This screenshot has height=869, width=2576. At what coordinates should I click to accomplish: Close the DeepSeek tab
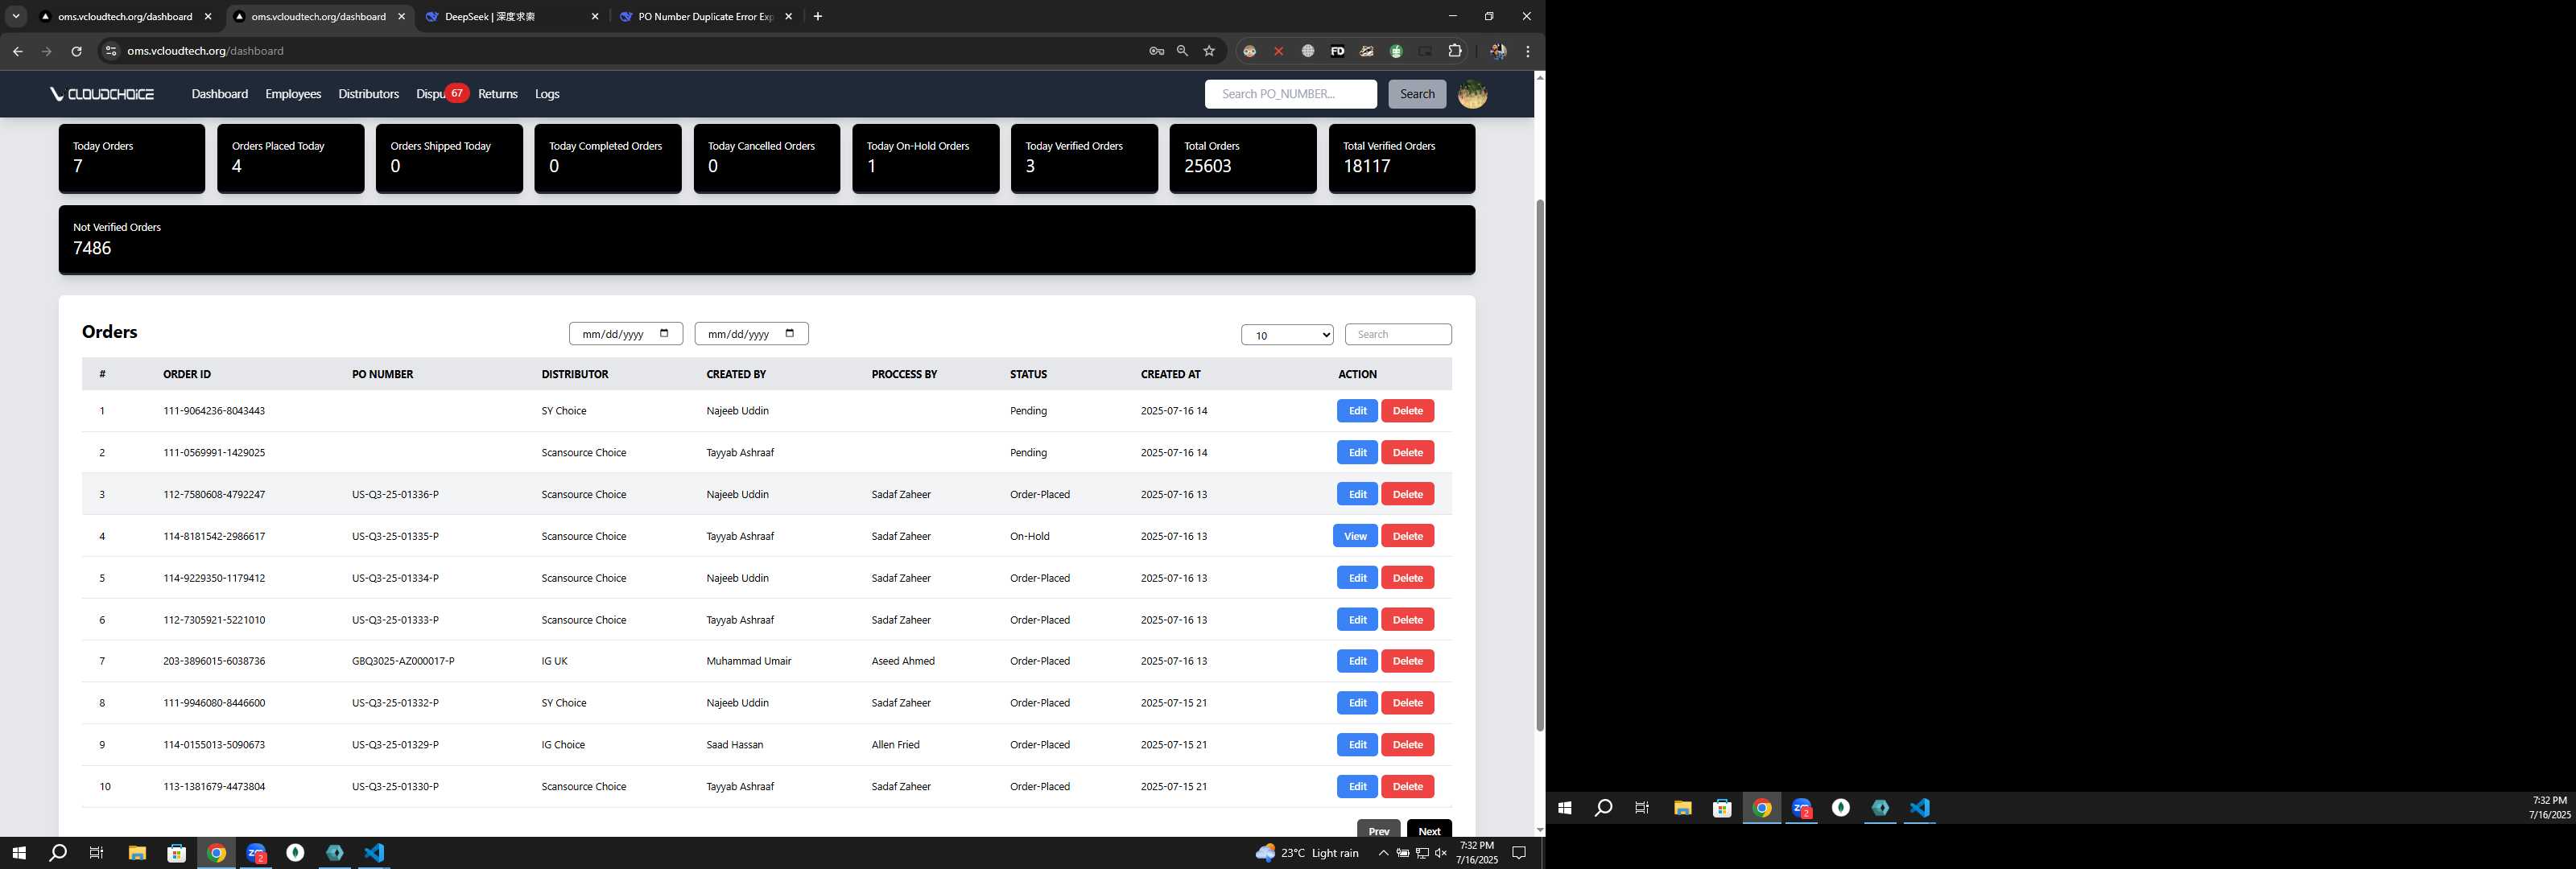[x=595, y=16]
